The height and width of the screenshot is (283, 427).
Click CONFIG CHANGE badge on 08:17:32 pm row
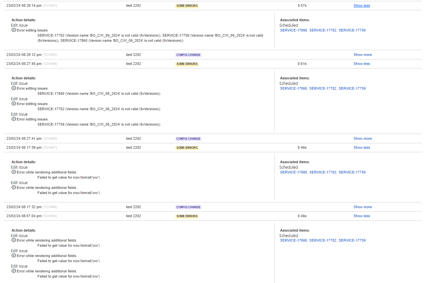[x=188, y=207]
